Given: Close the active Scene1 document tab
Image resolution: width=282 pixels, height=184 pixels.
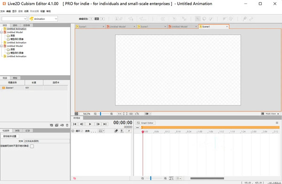Looking at the screenshot, I should coord(227,27).
